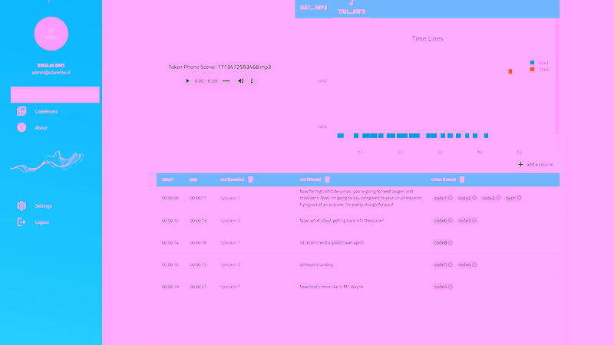This screenshot has width=614, height=345.
Task: Click the aod (Speaker) column header
Action: coord(233,179)
